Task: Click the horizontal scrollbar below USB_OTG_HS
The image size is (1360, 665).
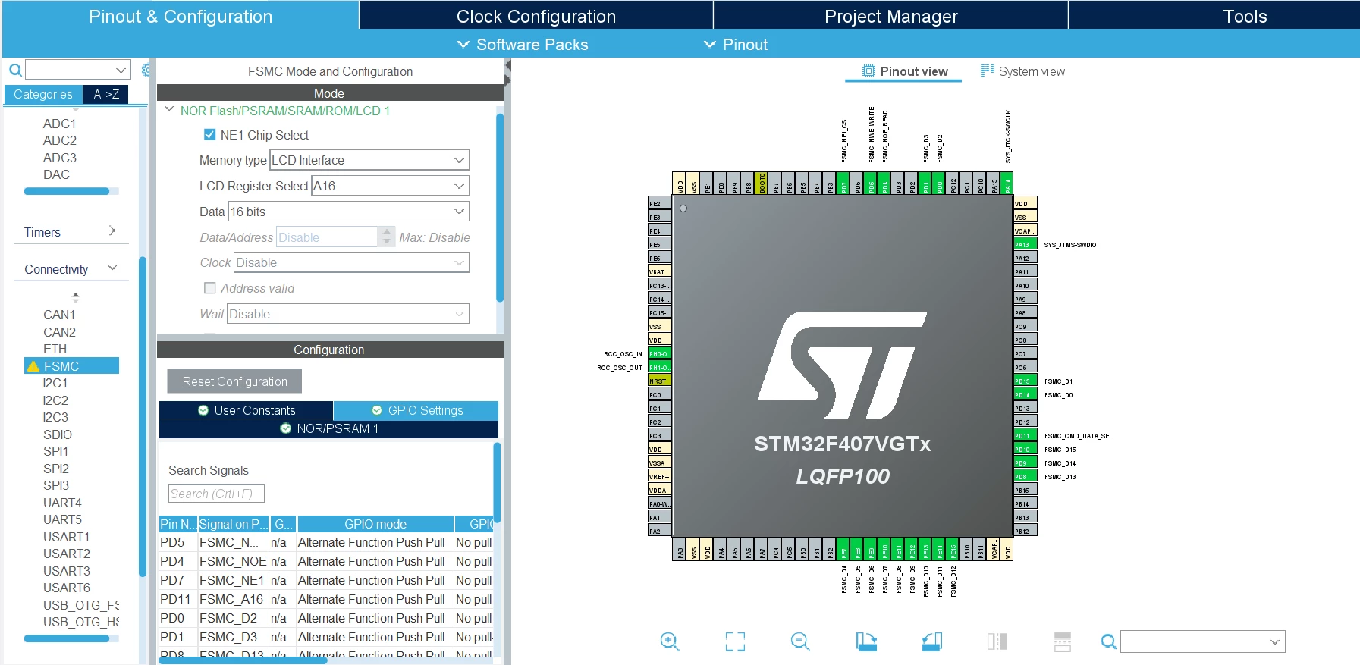Action: point(67,638)
